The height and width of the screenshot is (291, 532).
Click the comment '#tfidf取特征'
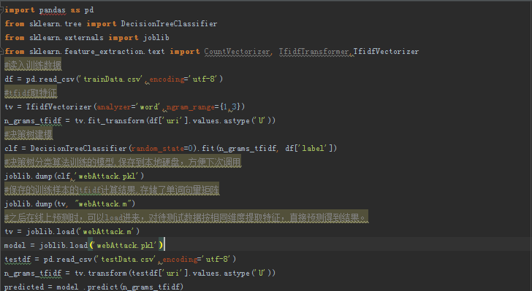tap(31, 93)
